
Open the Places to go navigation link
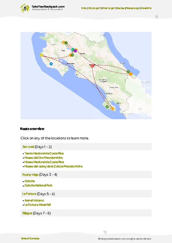132,8
